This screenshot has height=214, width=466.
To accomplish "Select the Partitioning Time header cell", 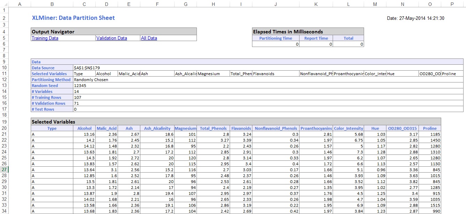I will [x=275, y=38].
